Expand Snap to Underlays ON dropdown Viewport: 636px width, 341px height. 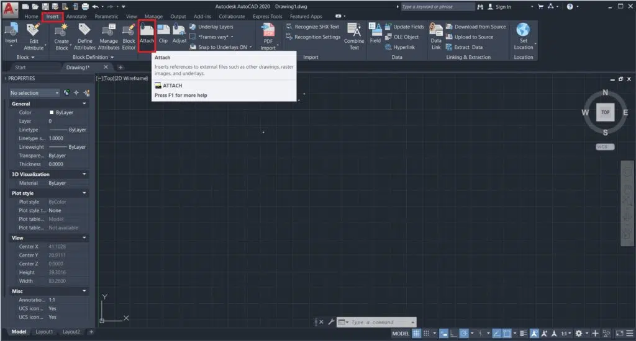coord(250,47)
